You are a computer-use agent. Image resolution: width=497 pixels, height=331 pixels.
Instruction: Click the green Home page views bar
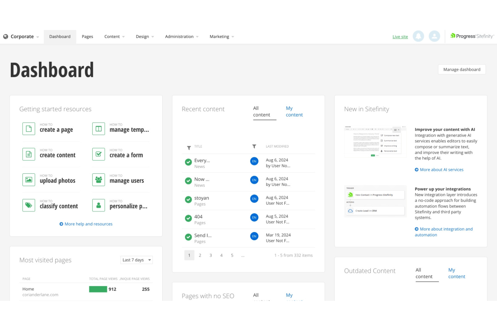click(x=98, y=289)
